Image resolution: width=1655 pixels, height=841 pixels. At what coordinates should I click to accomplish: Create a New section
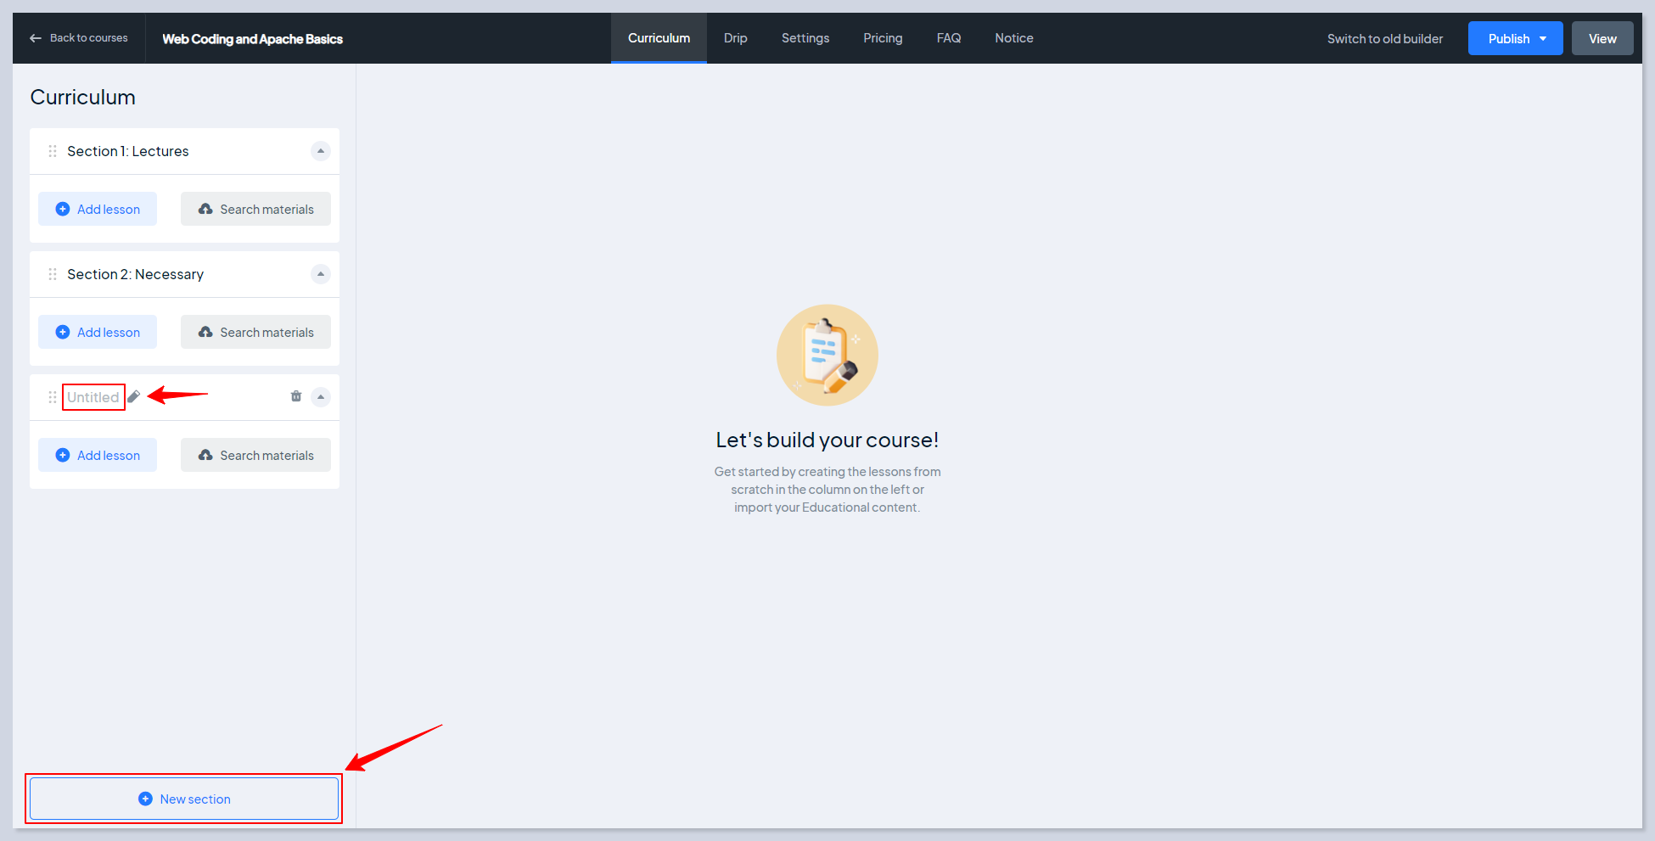click(184, 799)
